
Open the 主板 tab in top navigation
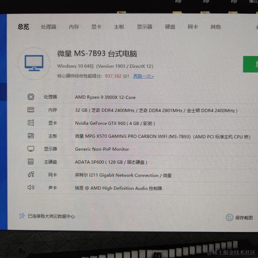tap(119, 27)
